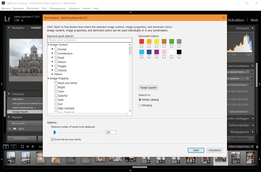Check the Architecture checkbox
261x172 pixels.
pos(56,54)
